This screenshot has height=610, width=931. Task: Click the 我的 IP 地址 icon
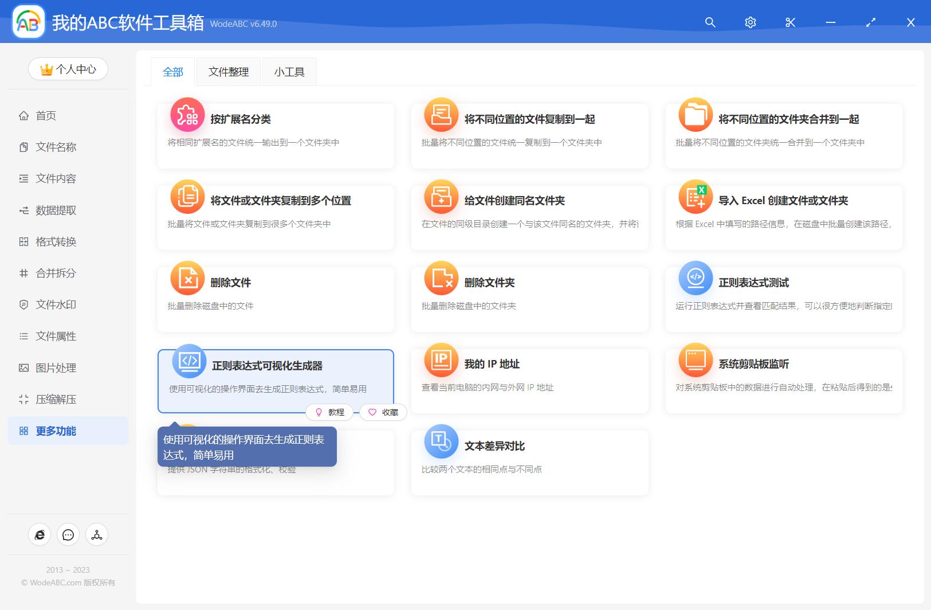441,360
